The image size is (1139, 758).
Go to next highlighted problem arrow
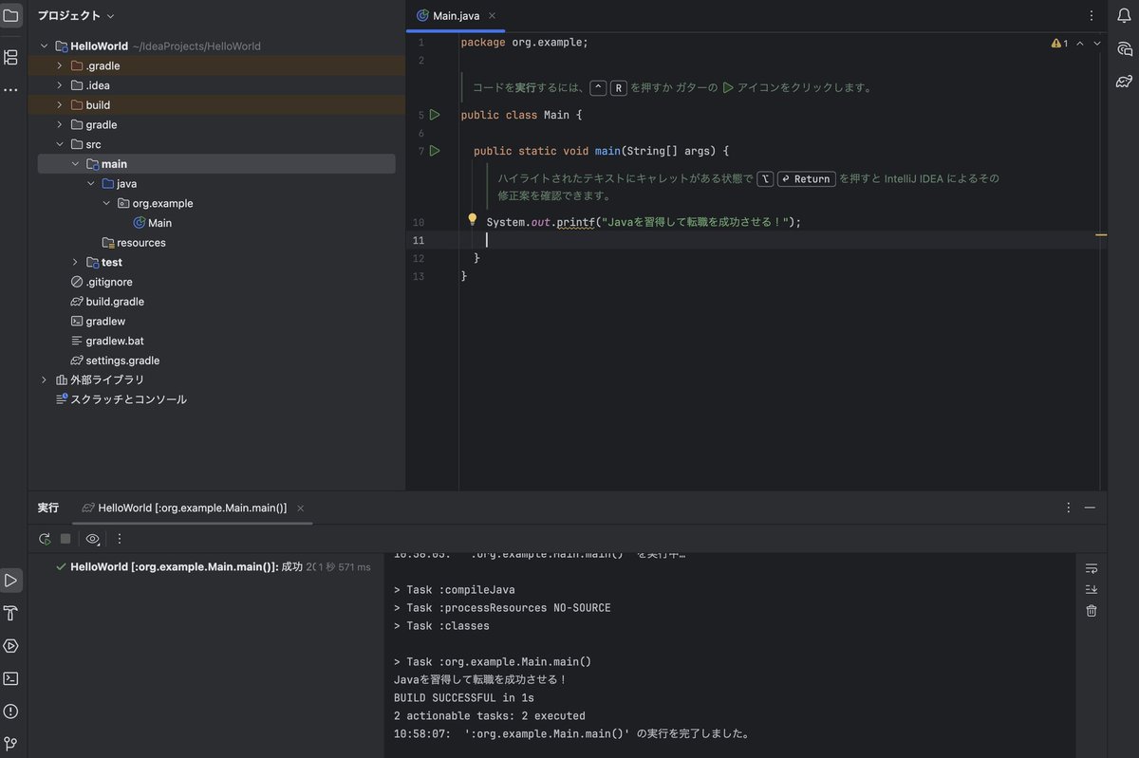pyautogui.click(x=1097, y=44)
